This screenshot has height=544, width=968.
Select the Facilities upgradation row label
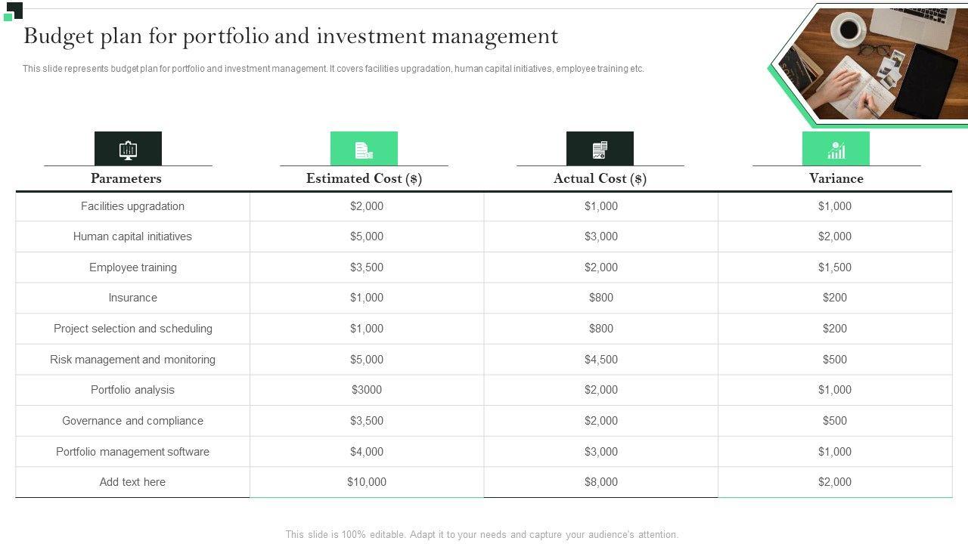pos(132,206)
